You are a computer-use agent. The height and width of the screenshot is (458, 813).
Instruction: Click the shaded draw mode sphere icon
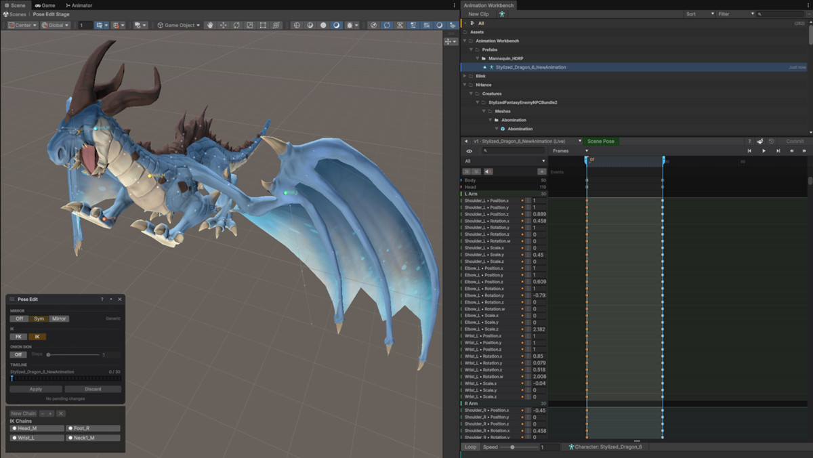[310, 25]
